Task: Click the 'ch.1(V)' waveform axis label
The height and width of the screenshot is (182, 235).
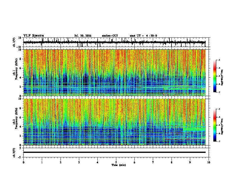Action: pyautogui.click(x=14, y=42)
